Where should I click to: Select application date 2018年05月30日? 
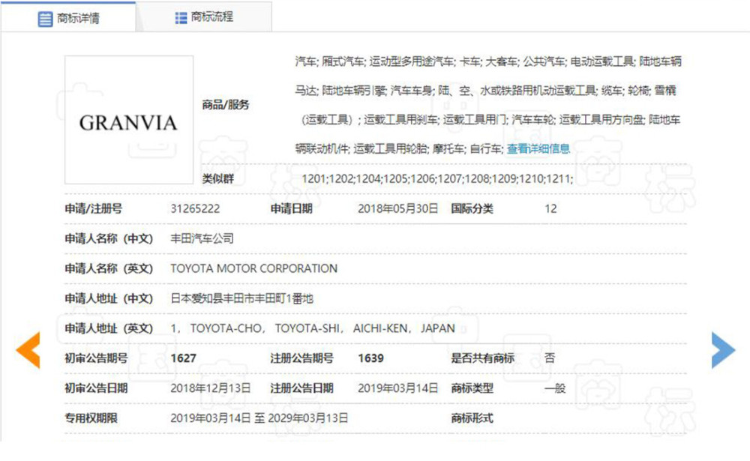(397, 208)
